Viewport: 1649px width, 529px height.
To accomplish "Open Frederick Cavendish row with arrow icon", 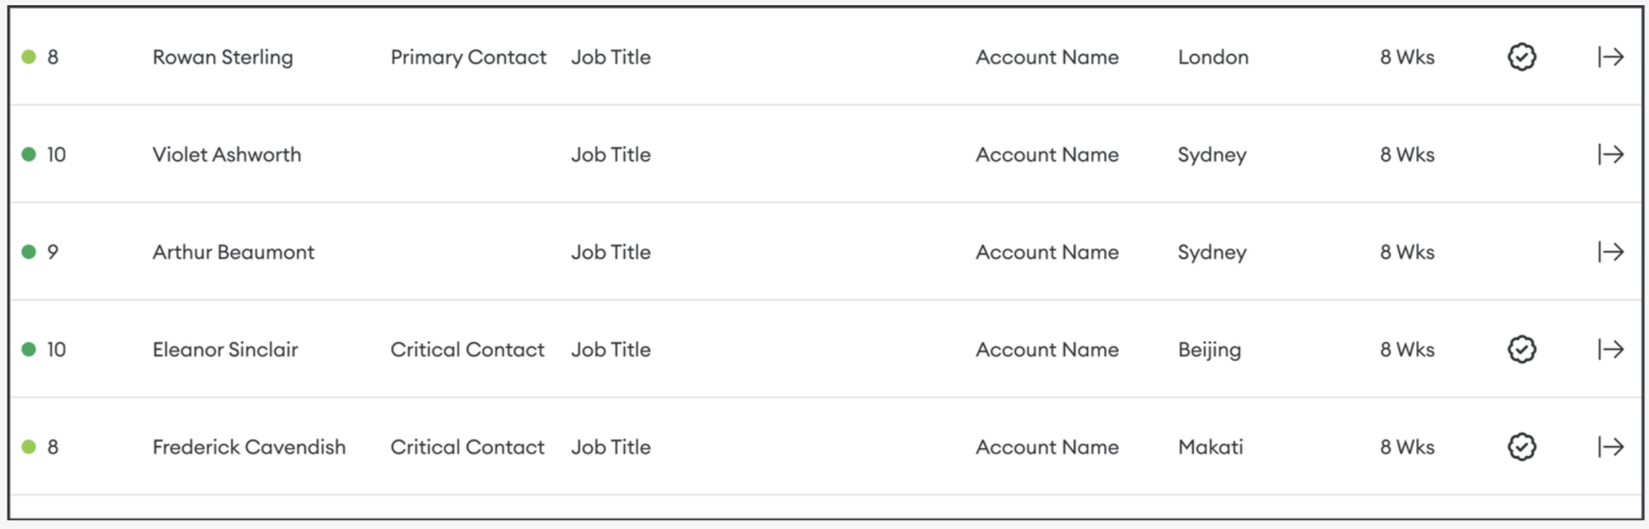I will (1610, 447).
